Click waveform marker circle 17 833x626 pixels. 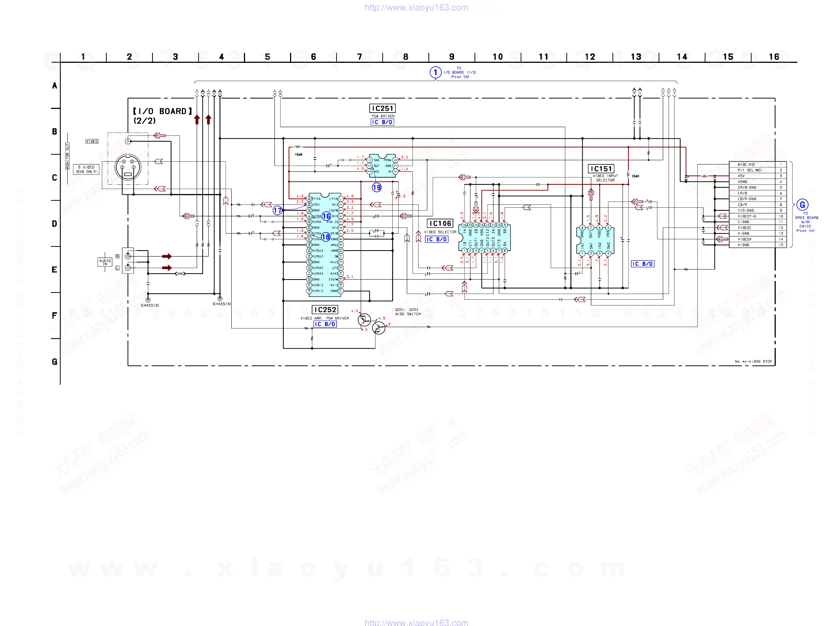tap(277, 210)
